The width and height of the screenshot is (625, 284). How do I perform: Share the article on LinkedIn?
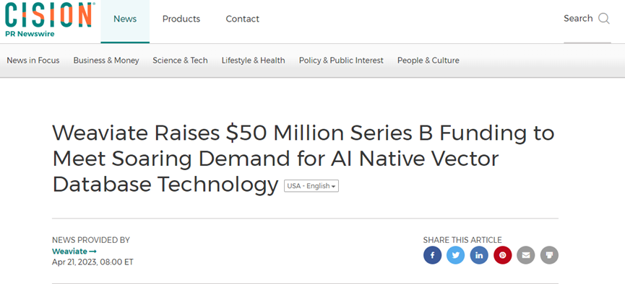(479, 255)
